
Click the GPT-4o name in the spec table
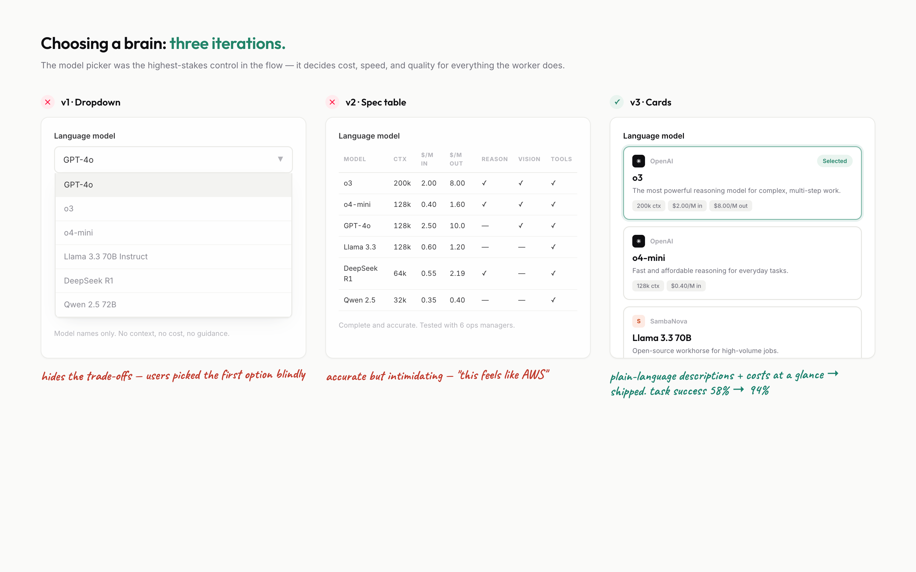click(x=357, y=226)
